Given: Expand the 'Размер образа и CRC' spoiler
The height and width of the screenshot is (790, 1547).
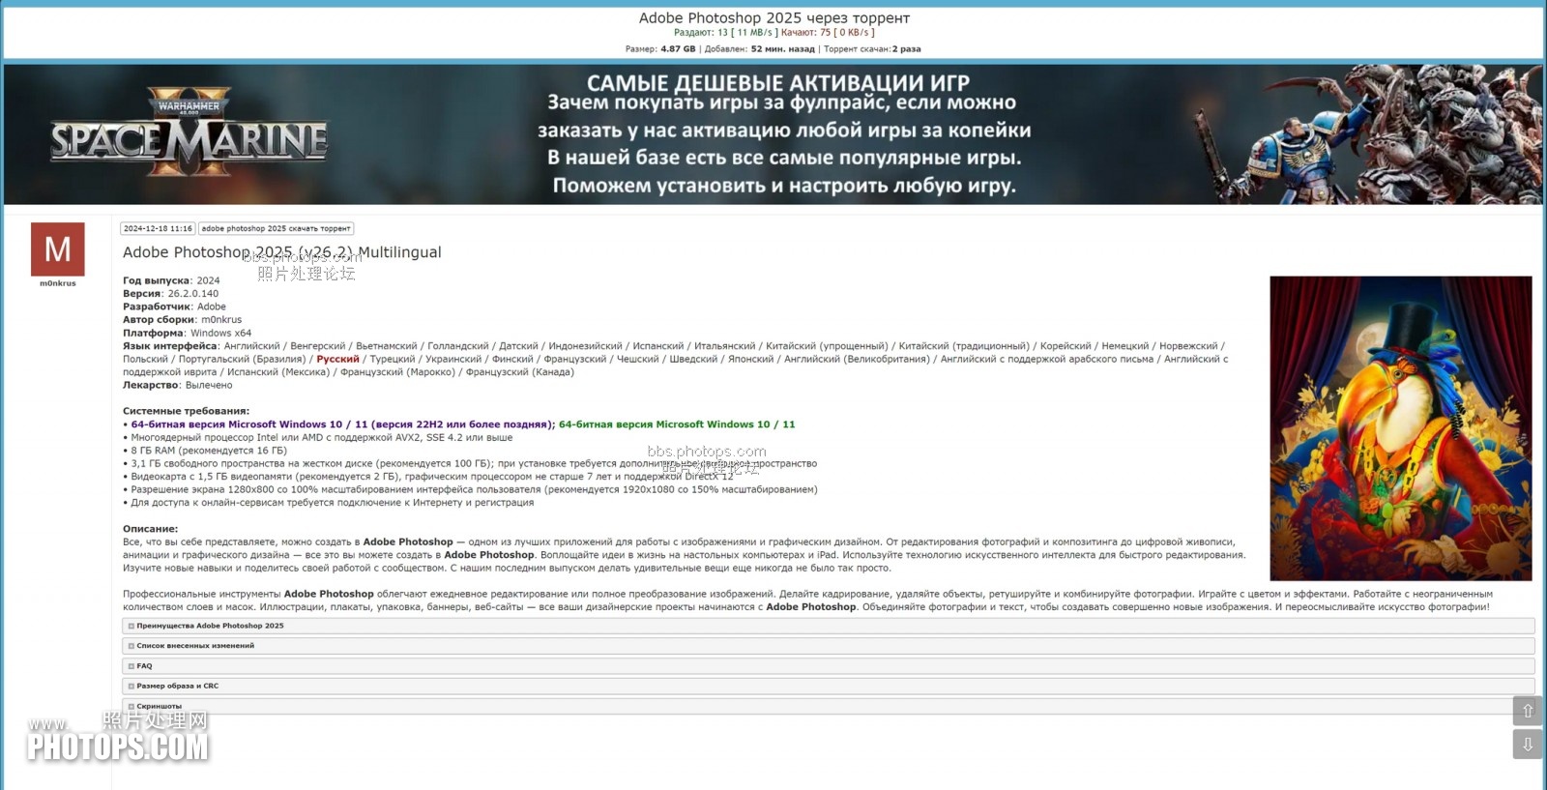Looking at the screenshot, I should (828, 686).
